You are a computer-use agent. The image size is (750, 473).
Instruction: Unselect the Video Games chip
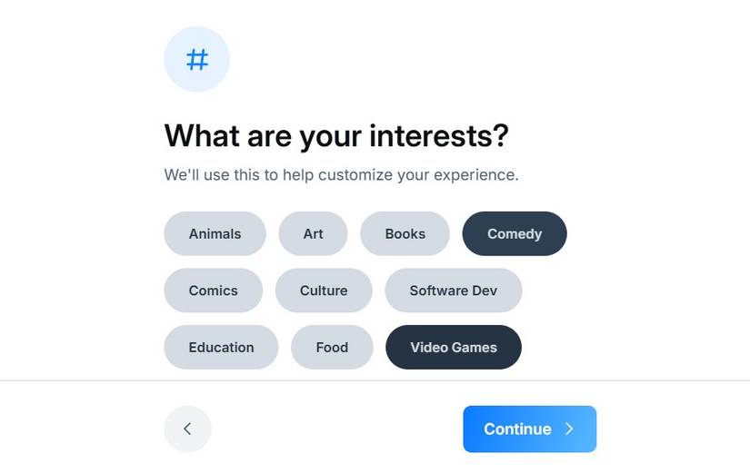coord(453,347)
